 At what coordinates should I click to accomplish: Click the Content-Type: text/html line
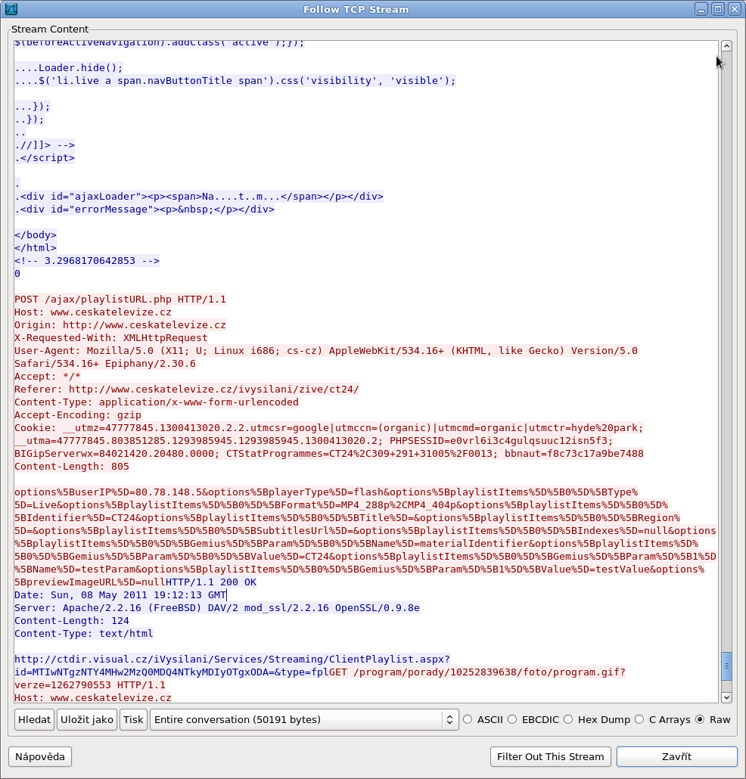[84, 634]
